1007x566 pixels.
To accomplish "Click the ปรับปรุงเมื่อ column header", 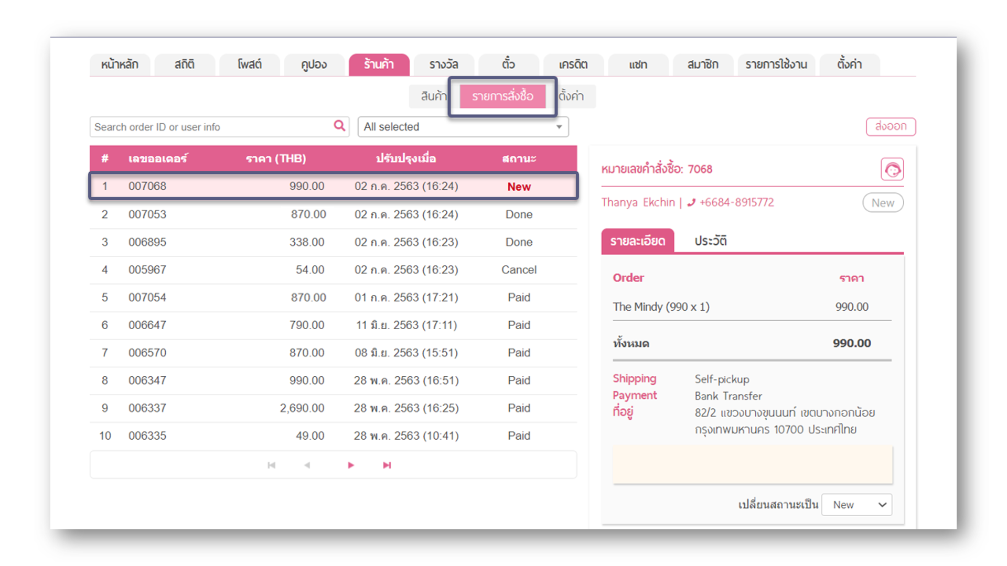I will (x=406, y=158).
